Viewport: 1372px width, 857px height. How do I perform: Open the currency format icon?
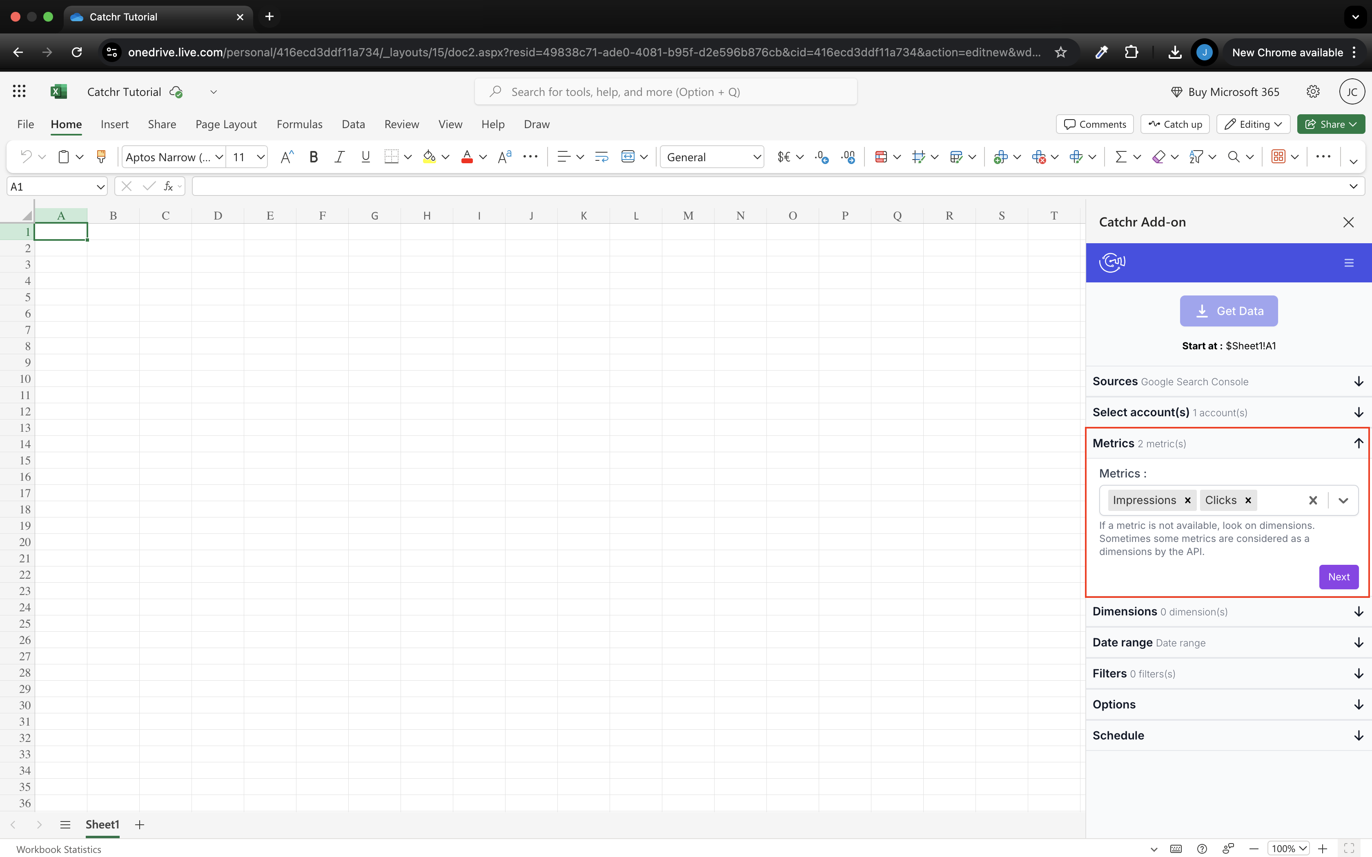[x=784, y=157]
